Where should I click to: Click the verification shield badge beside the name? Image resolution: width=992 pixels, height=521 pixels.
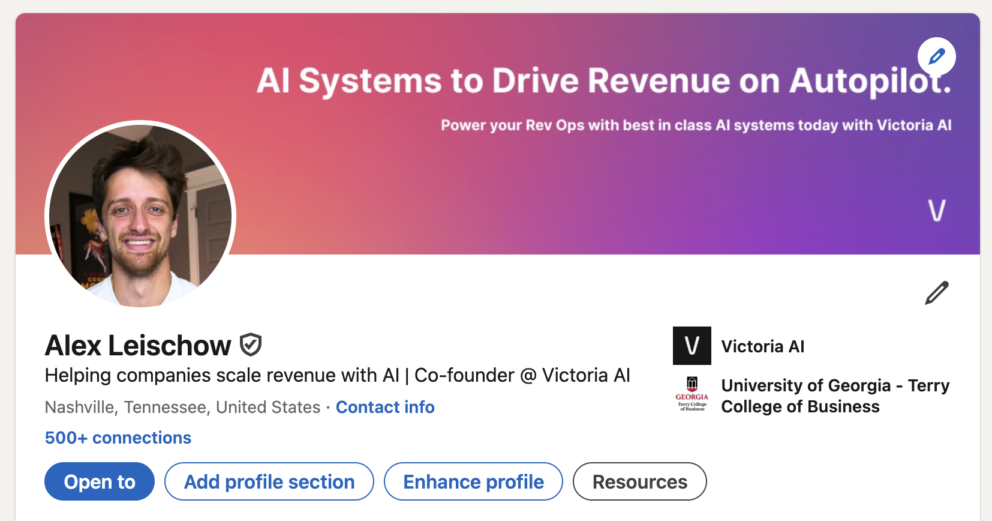251,345
